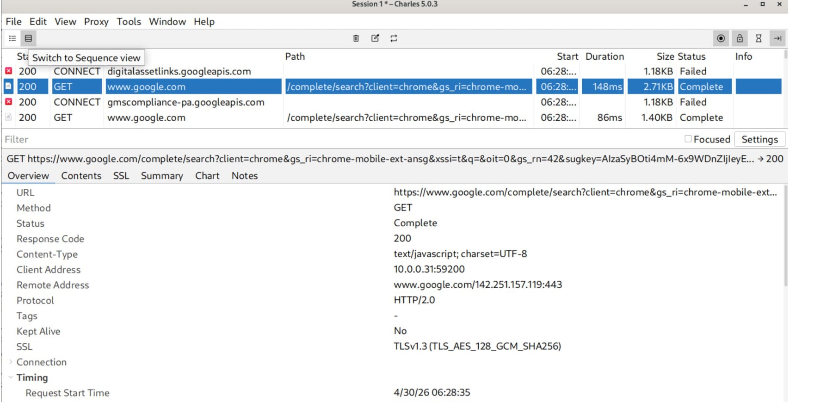Sort by the Size column header

(x=665, y=56)
